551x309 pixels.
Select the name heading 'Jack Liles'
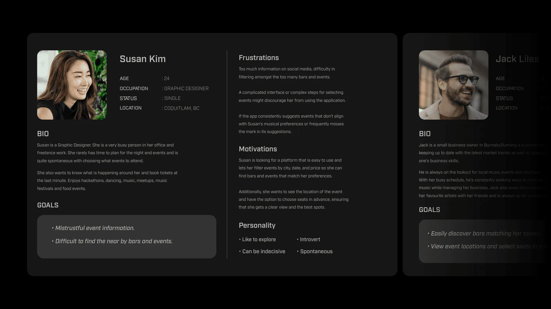point(517,59)
